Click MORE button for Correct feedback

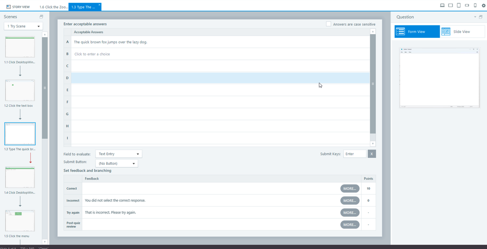coord(350,189)
